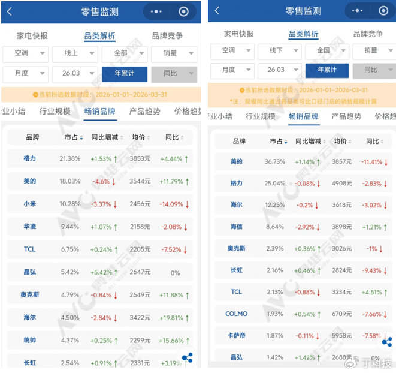
Task: Click +19.81% price change cell
Action: point(174,318)
